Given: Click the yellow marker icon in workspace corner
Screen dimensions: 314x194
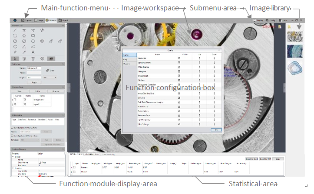Looking at the screenshot, I should pos(280,27).
